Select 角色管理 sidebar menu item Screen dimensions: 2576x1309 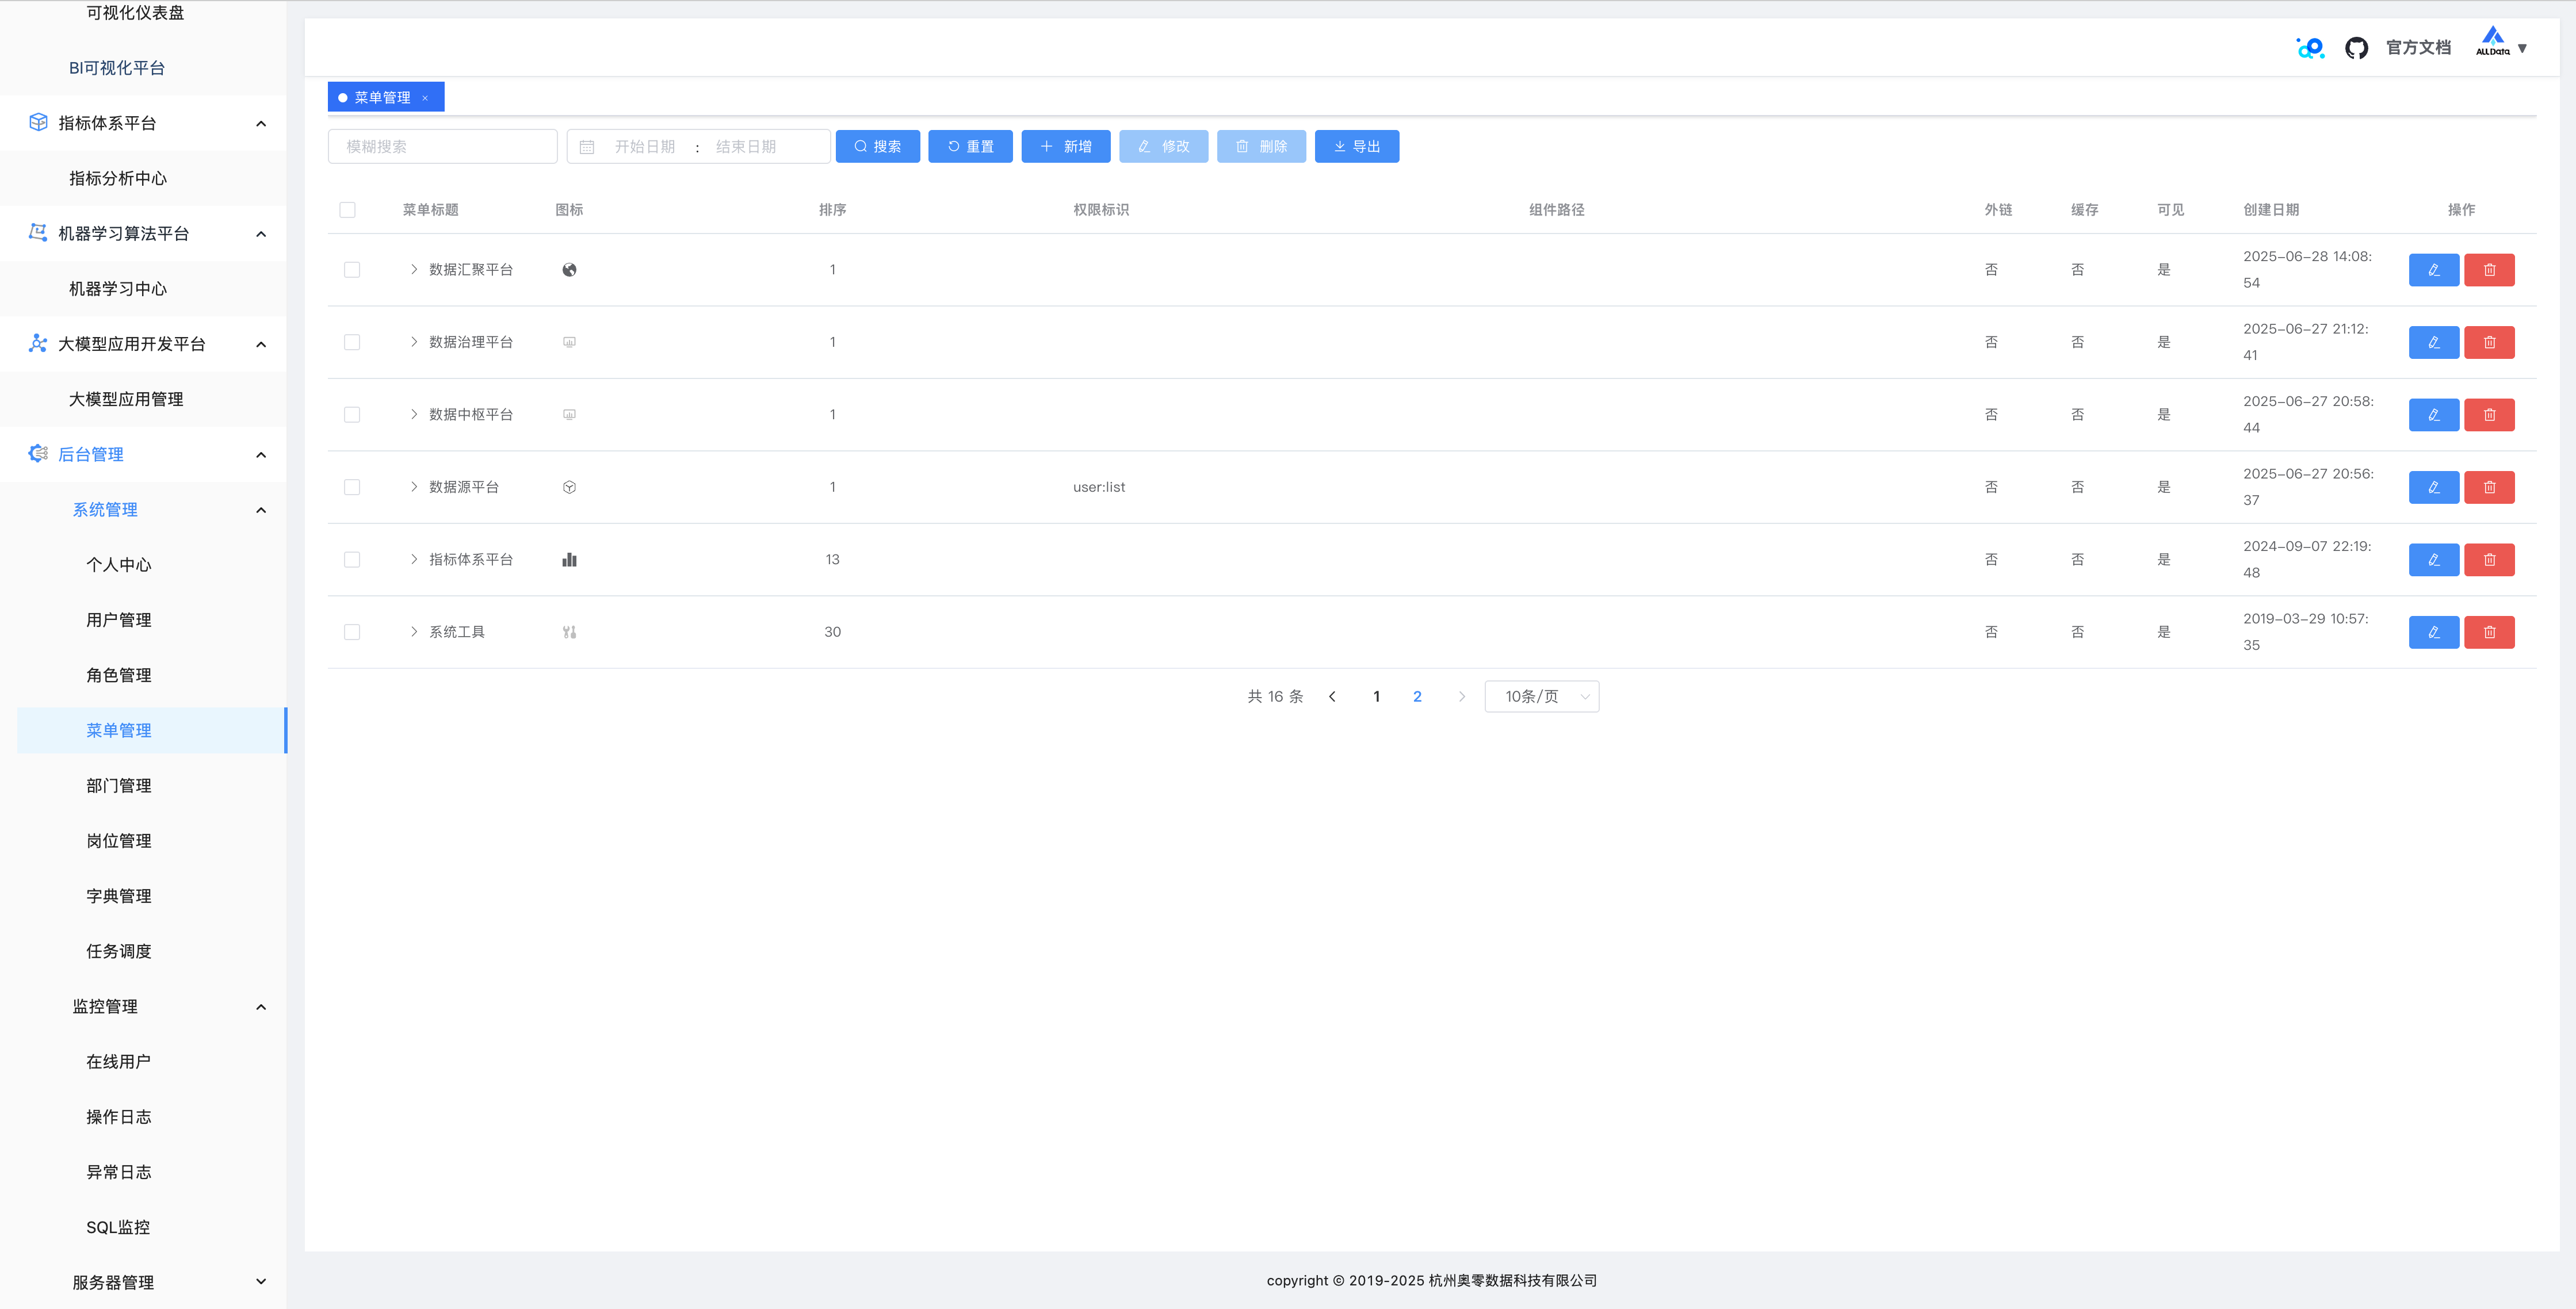click(119, 675)
